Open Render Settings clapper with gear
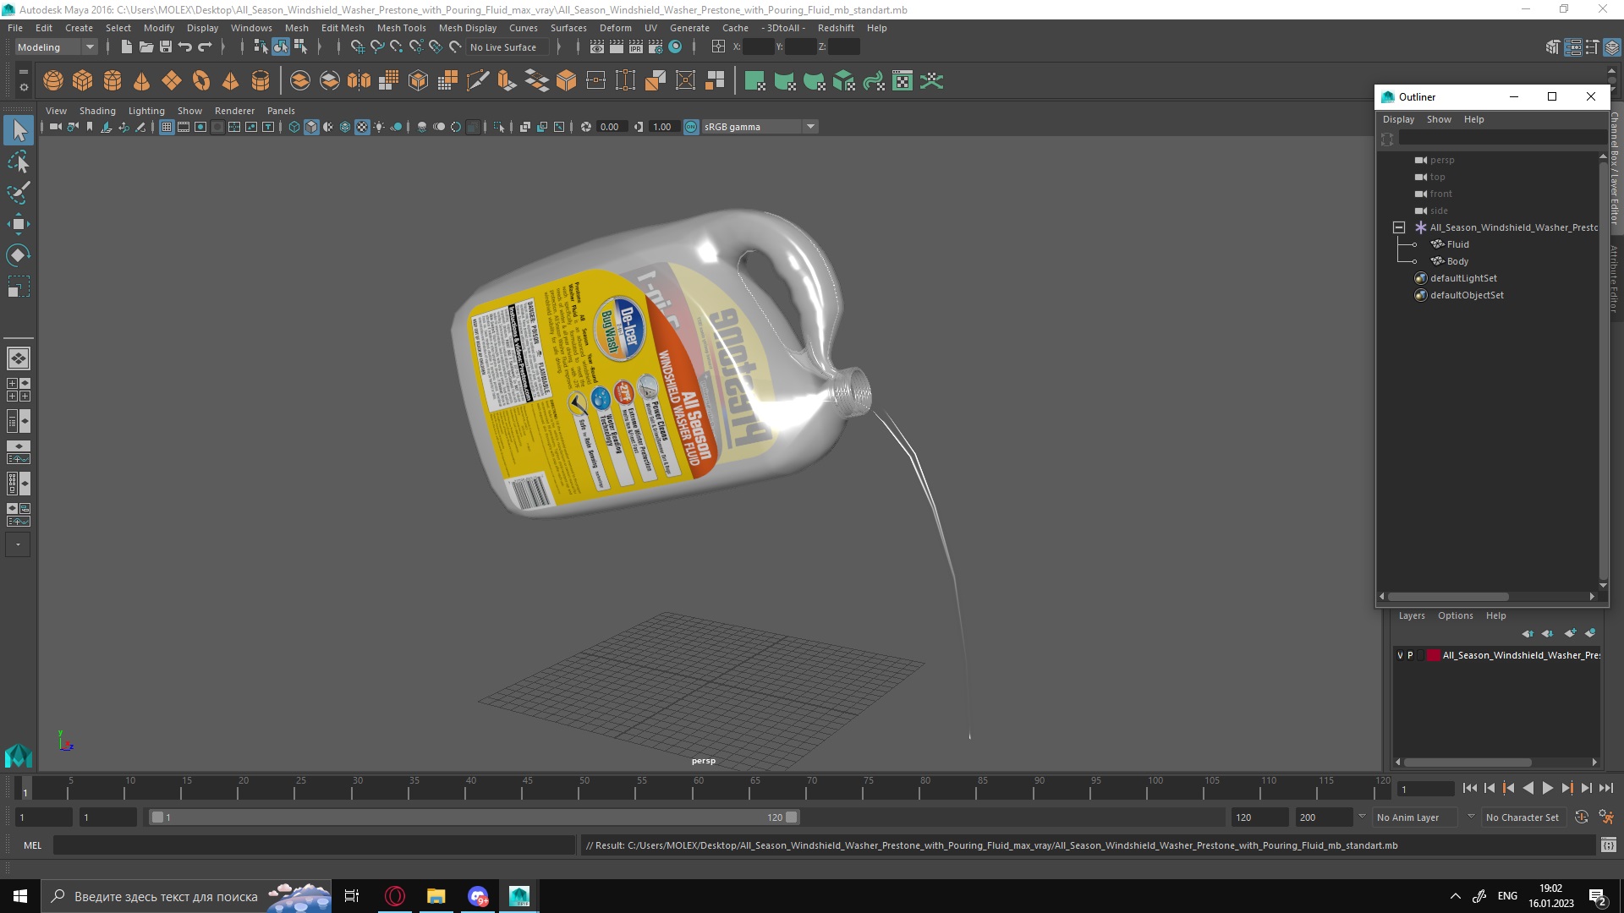The height and width of the screenshot is (913, 1624). (655, 47)
